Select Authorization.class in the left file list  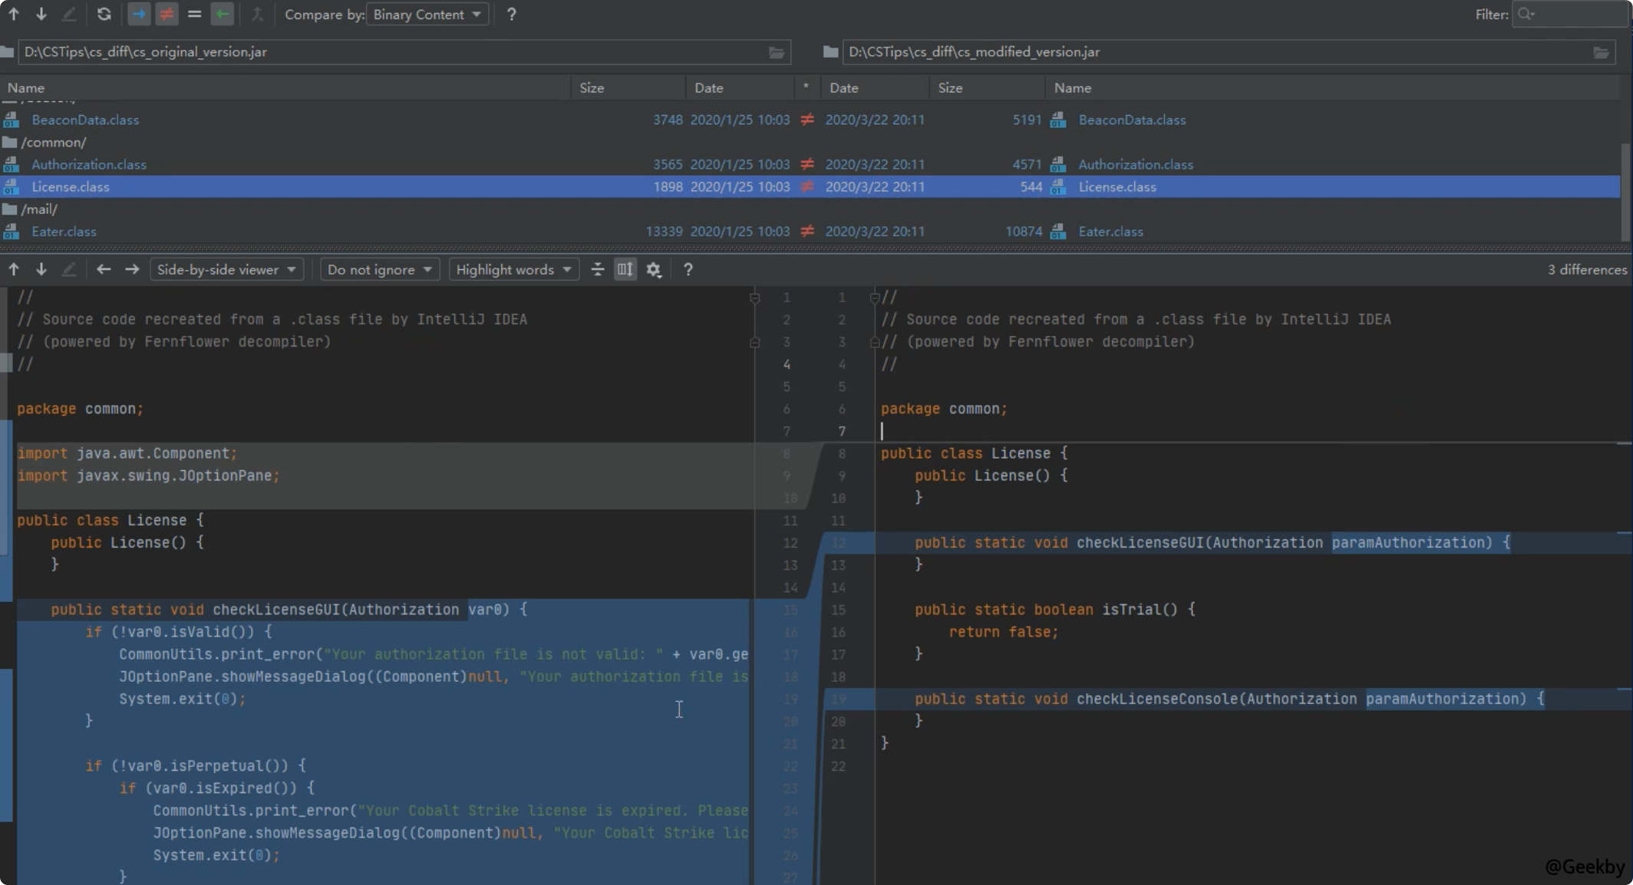click(x=88, y=164)
